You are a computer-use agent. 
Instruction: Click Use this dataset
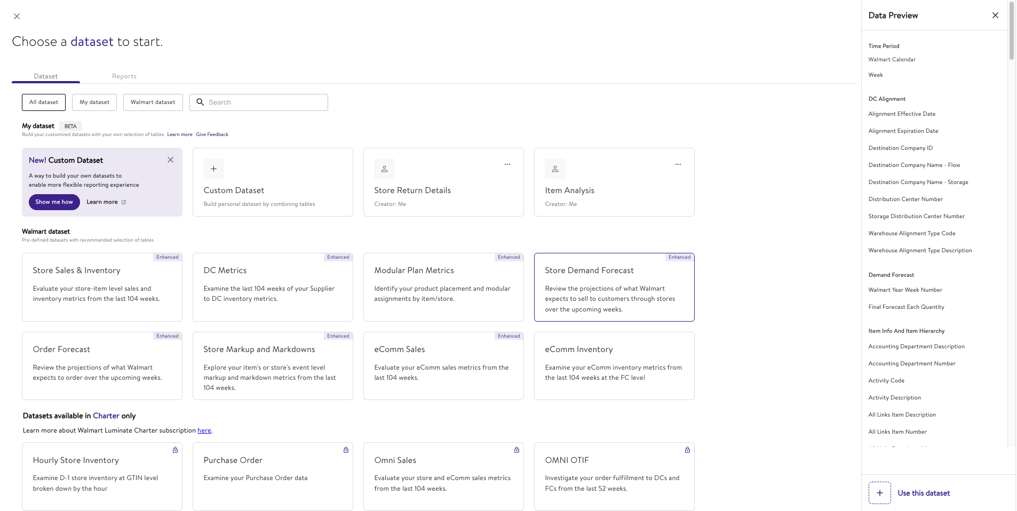click(x=924, y=493)
